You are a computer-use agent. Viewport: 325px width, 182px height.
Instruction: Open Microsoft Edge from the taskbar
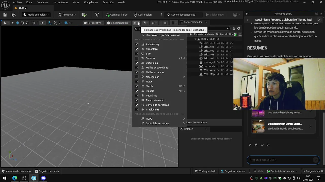[15, 178]
